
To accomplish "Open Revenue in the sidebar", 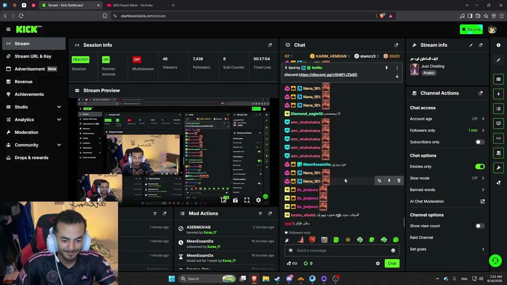I will pyautogui.click(x=34, y=82).
